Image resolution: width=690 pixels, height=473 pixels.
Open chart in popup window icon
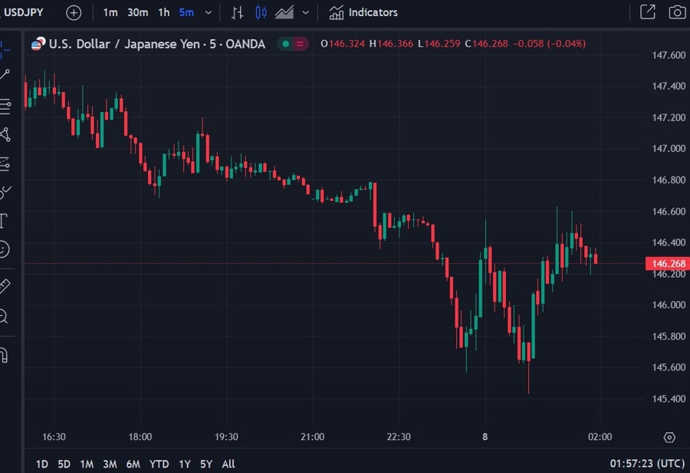point(648,11)
